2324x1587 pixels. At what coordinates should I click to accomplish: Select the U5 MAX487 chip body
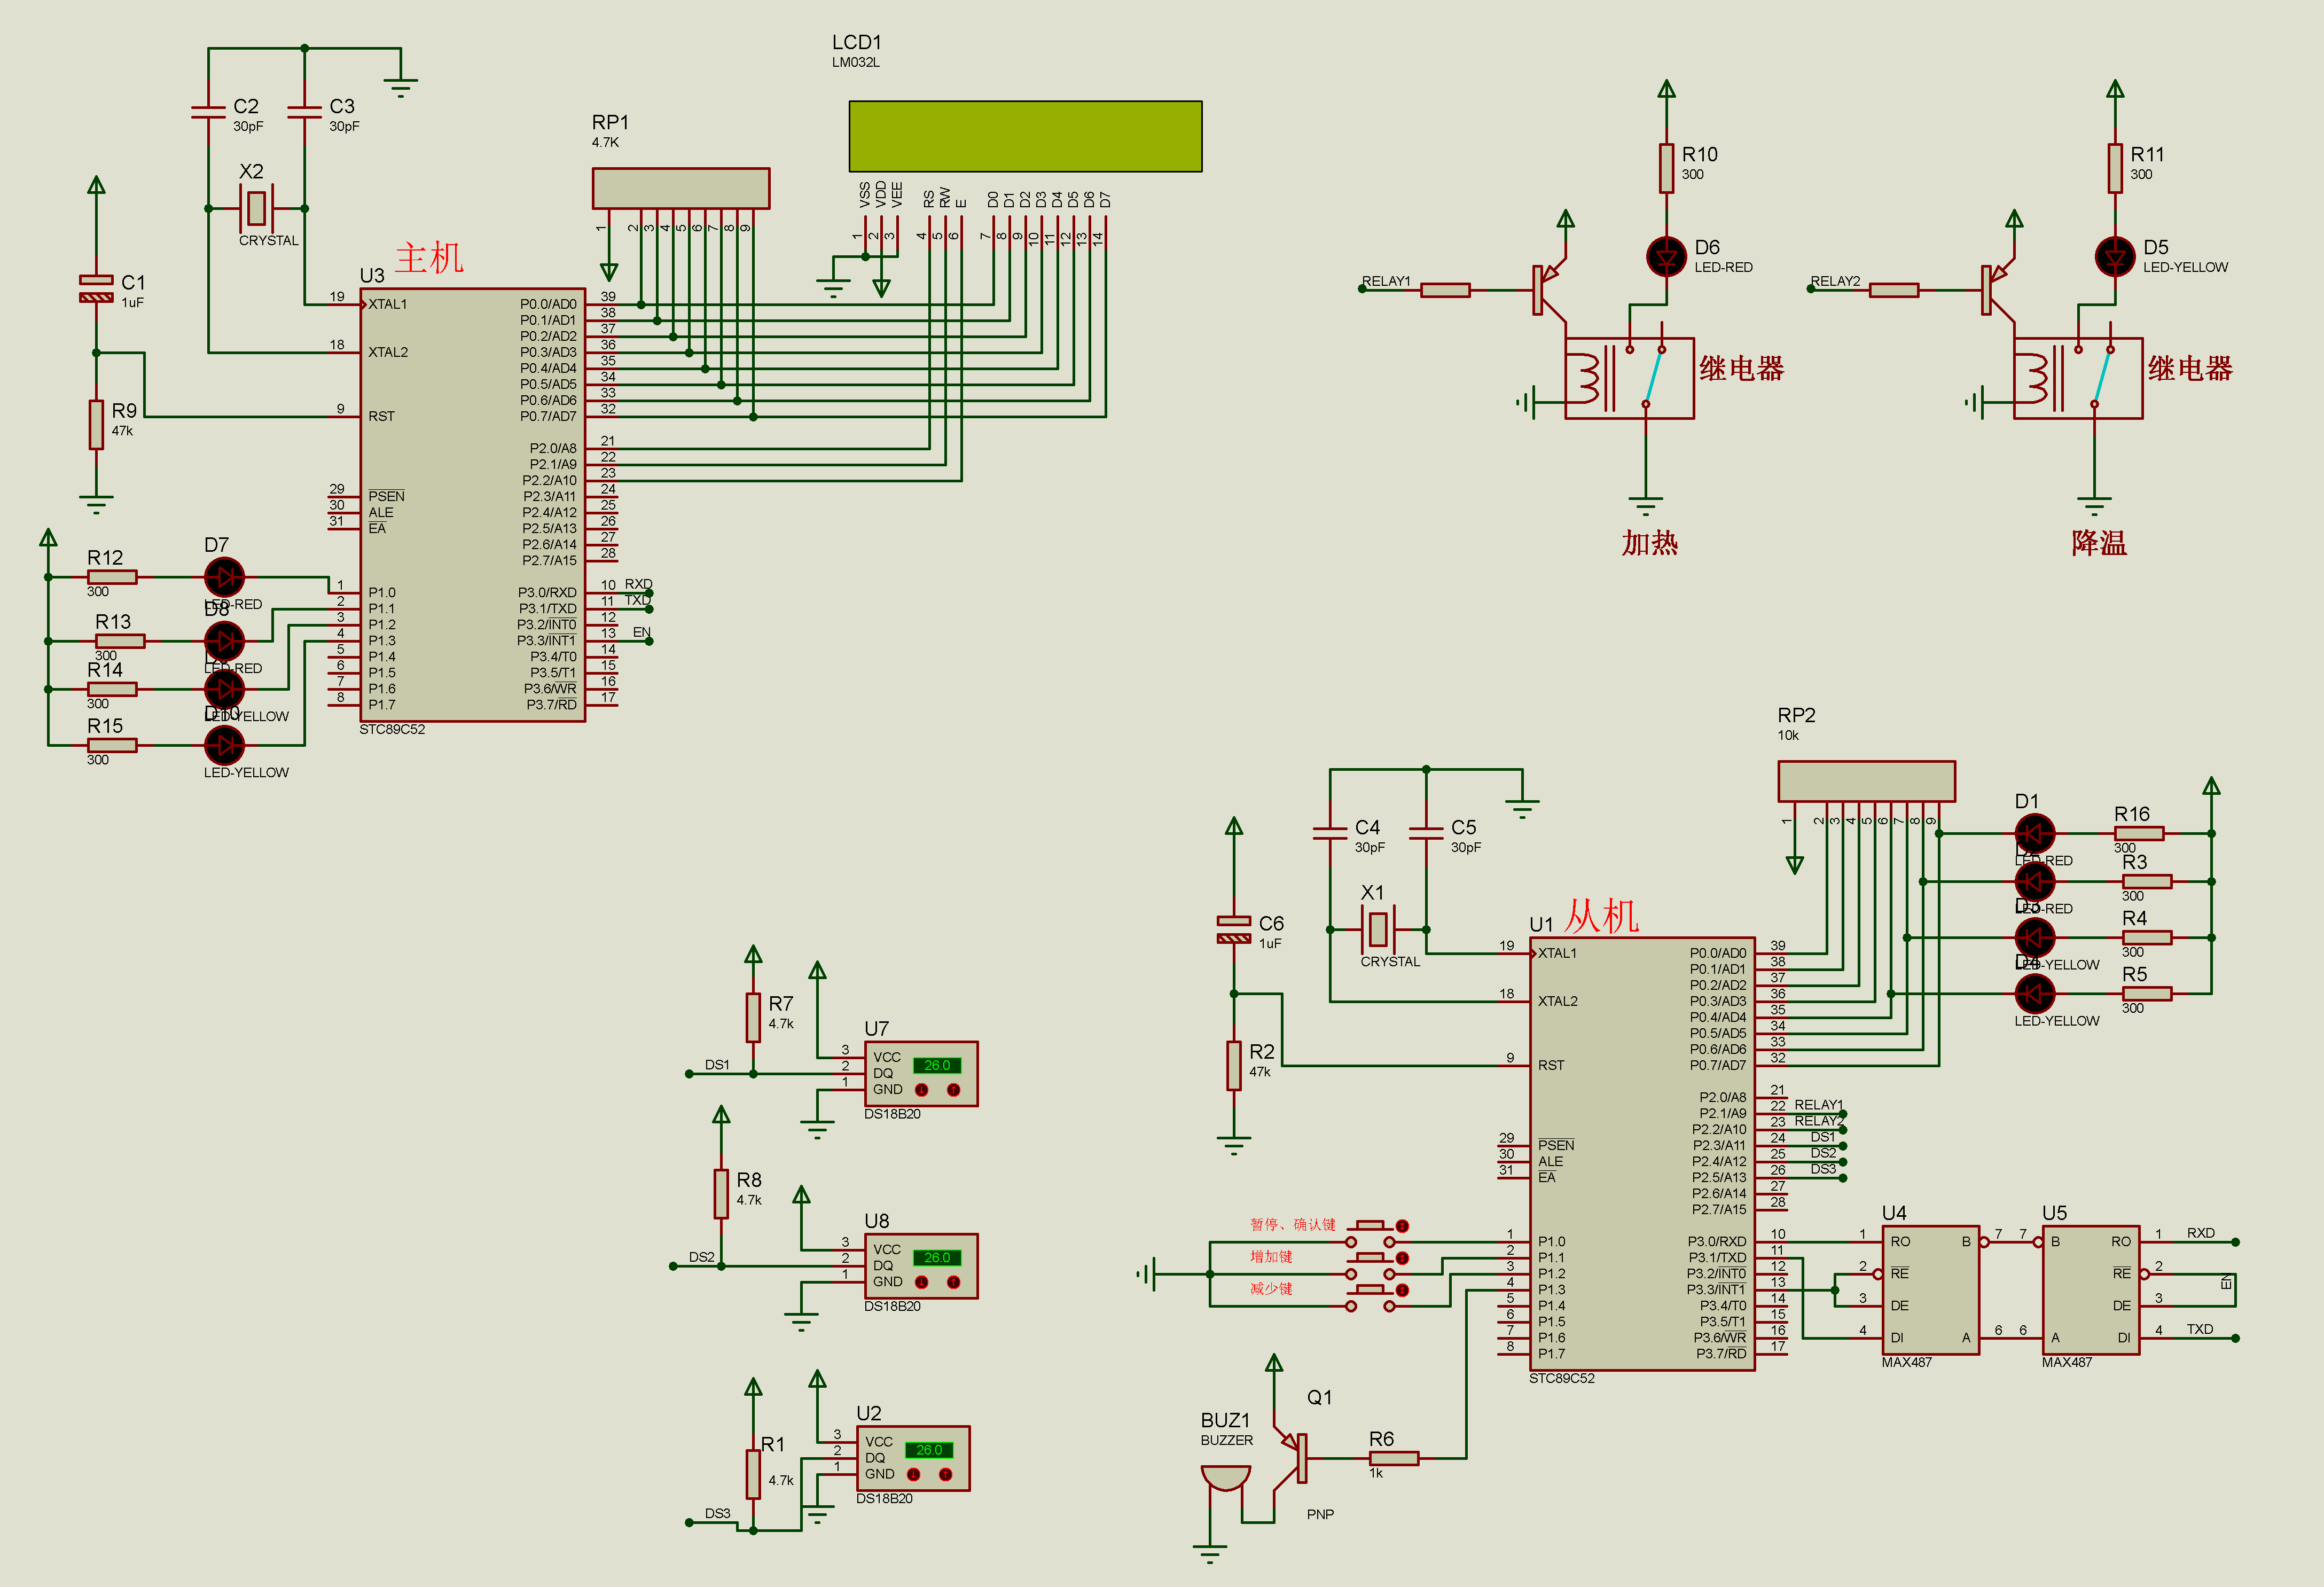point(2091,1290)
